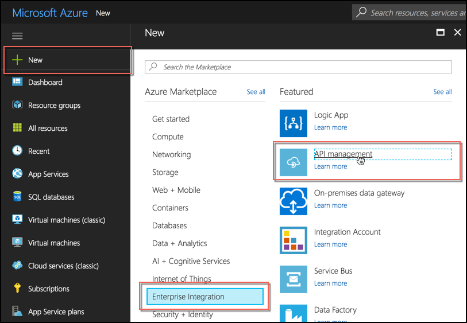Focus the Search resources top field
Screen dimensions: 467x323
tap(409, 13)
